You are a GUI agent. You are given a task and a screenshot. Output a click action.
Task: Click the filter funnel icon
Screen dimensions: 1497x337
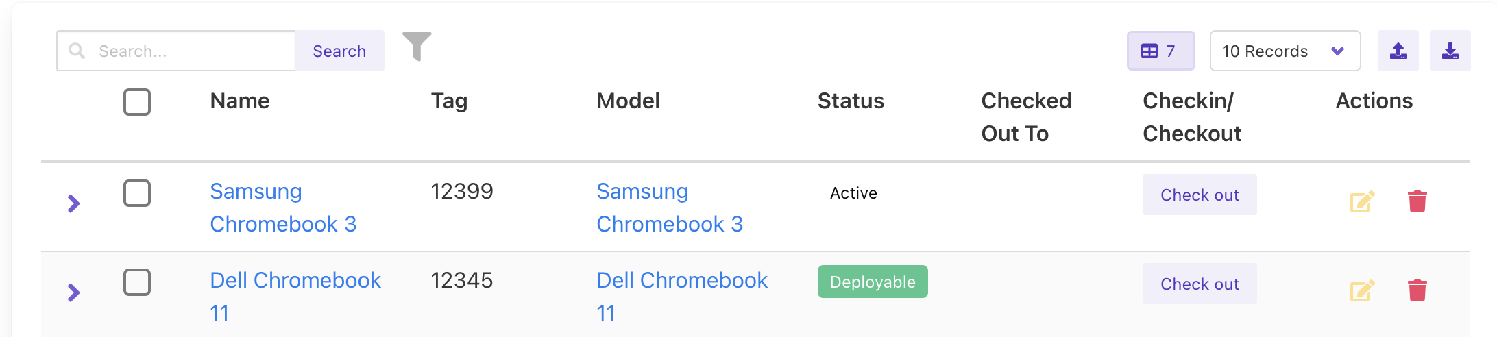(x=416, y=47)
